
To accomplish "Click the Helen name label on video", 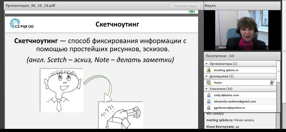I will 222,48.
